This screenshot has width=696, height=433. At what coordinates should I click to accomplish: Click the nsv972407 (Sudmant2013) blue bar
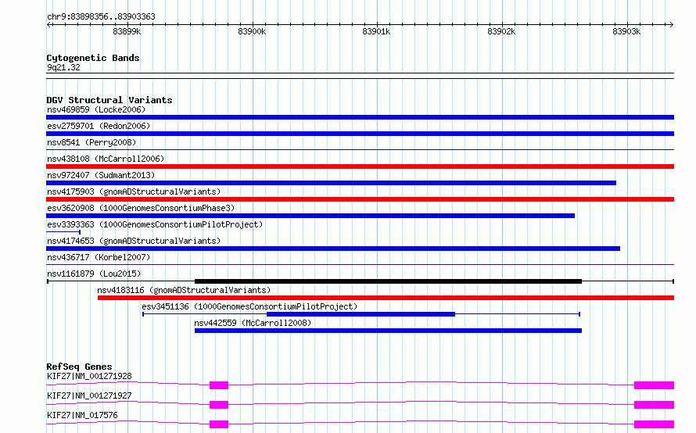click(x=331, y=183)
